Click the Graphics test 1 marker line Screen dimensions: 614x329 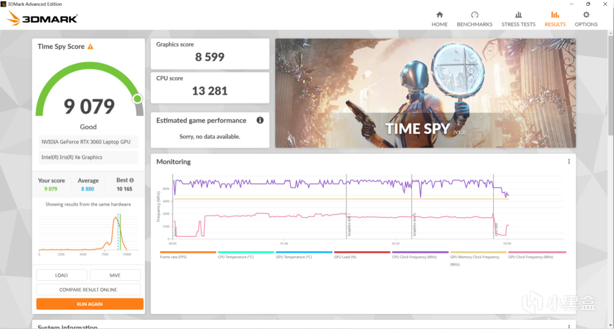pyautogui.click(x=346, y=207)
